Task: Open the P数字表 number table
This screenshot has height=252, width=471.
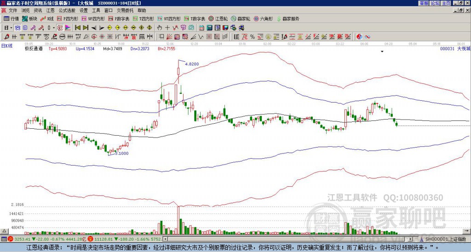Action: (x=119, y=18)
